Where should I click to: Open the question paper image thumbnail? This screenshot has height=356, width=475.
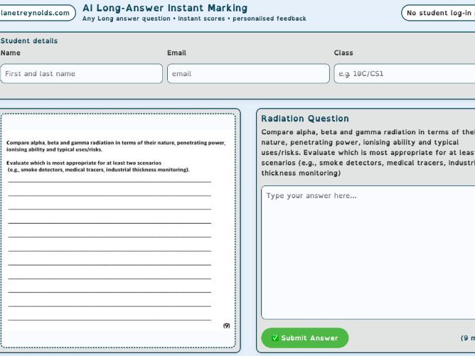[x=118, y=231]
